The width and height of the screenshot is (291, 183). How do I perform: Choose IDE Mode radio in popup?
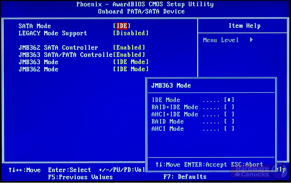pos(229,100)
